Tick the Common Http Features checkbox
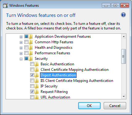The image size is (132, 115). coord(26,42)
